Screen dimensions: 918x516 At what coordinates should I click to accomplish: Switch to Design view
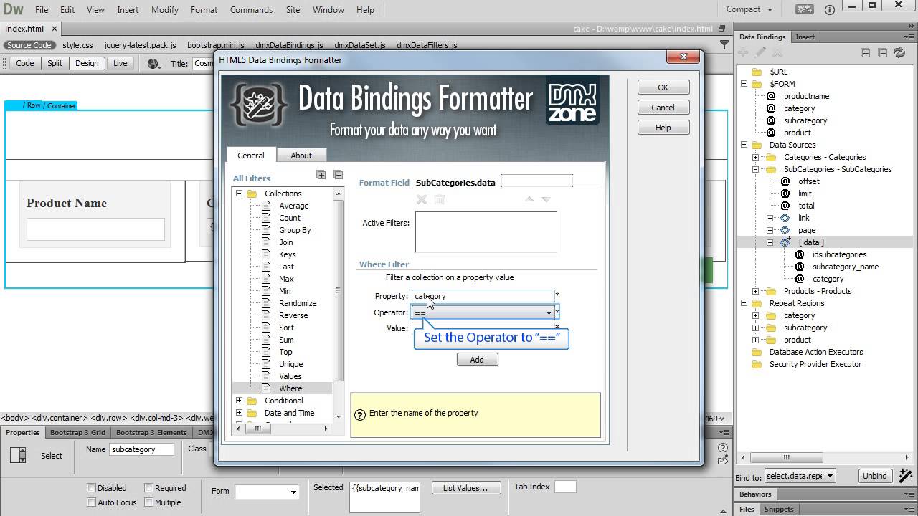point(87,63)
